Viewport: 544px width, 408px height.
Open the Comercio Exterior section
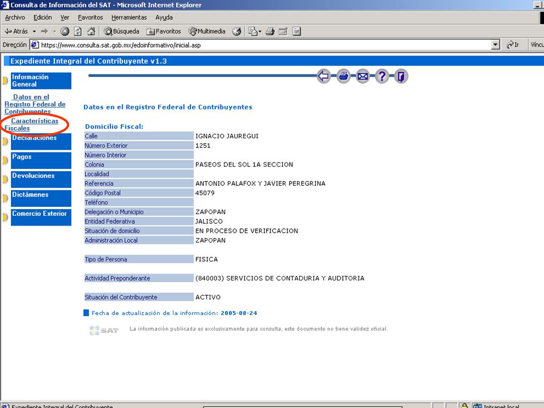click(41, 217)
